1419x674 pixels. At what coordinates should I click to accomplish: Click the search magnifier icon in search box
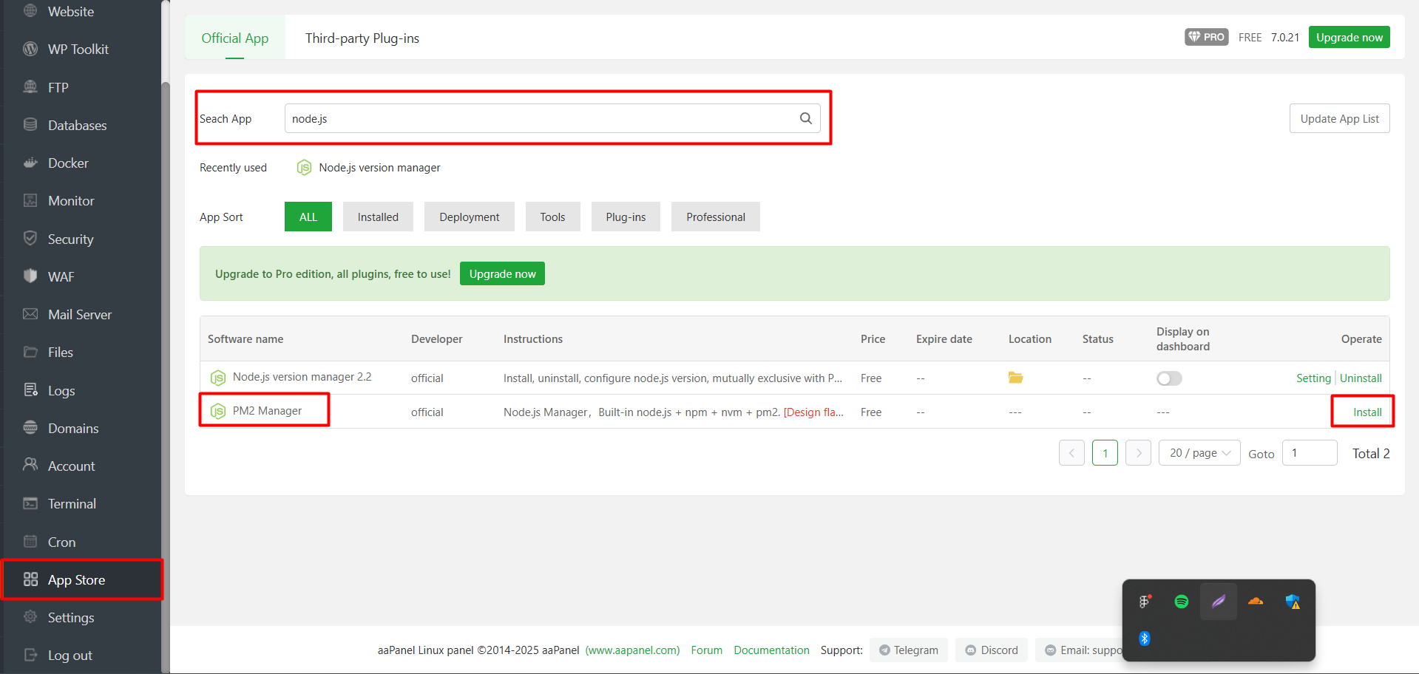click(805, 118)
